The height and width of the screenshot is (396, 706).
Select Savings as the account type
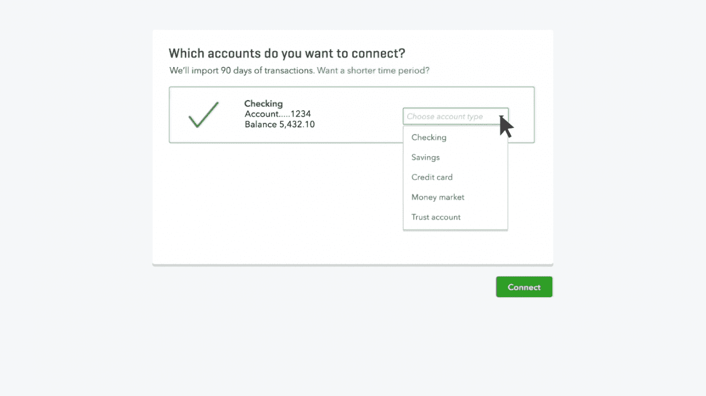click(426, 157)
